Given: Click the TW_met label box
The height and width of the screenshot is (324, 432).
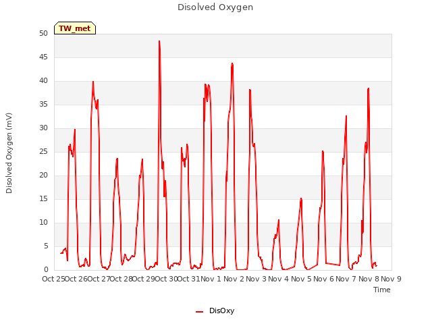Looking at the screenshot, I should click(x=75, y=28).
